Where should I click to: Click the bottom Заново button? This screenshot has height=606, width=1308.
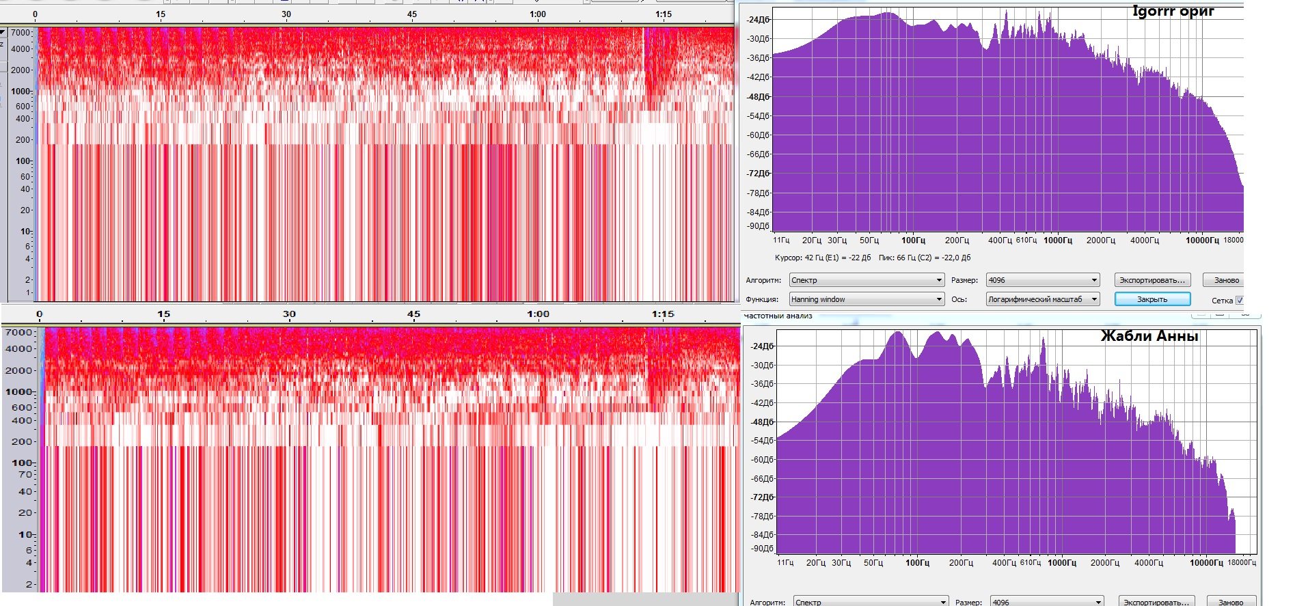pyautogui.click(x=1230, y=602)
